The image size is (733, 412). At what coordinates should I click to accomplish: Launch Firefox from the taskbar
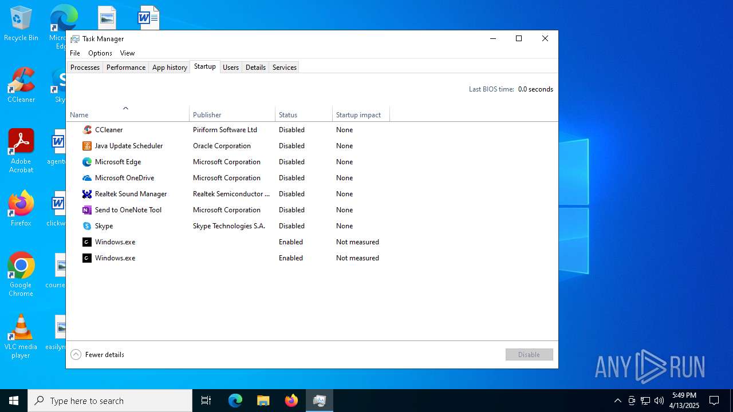[291, 401]
